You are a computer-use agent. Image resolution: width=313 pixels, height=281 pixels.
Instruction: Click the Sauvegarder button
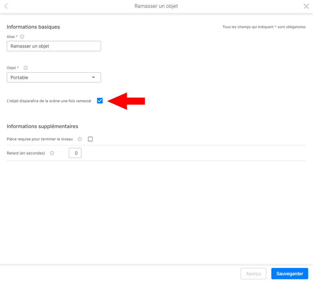290,274
